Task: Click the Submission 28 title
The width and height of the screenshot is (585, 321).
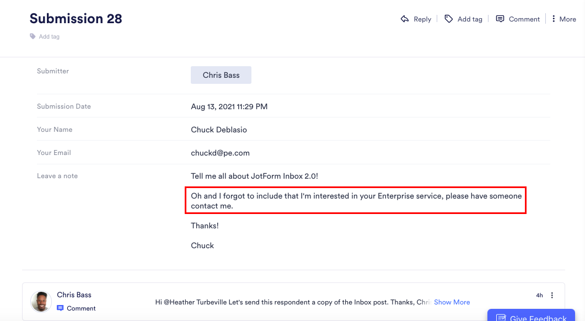Action: point(76,18)
